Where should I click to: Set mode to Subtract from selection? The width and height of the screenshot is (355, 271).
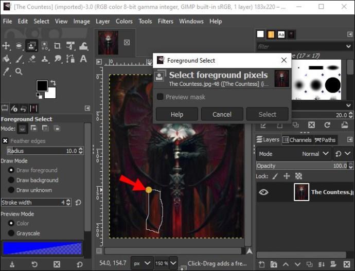click(x=45, y=128)
